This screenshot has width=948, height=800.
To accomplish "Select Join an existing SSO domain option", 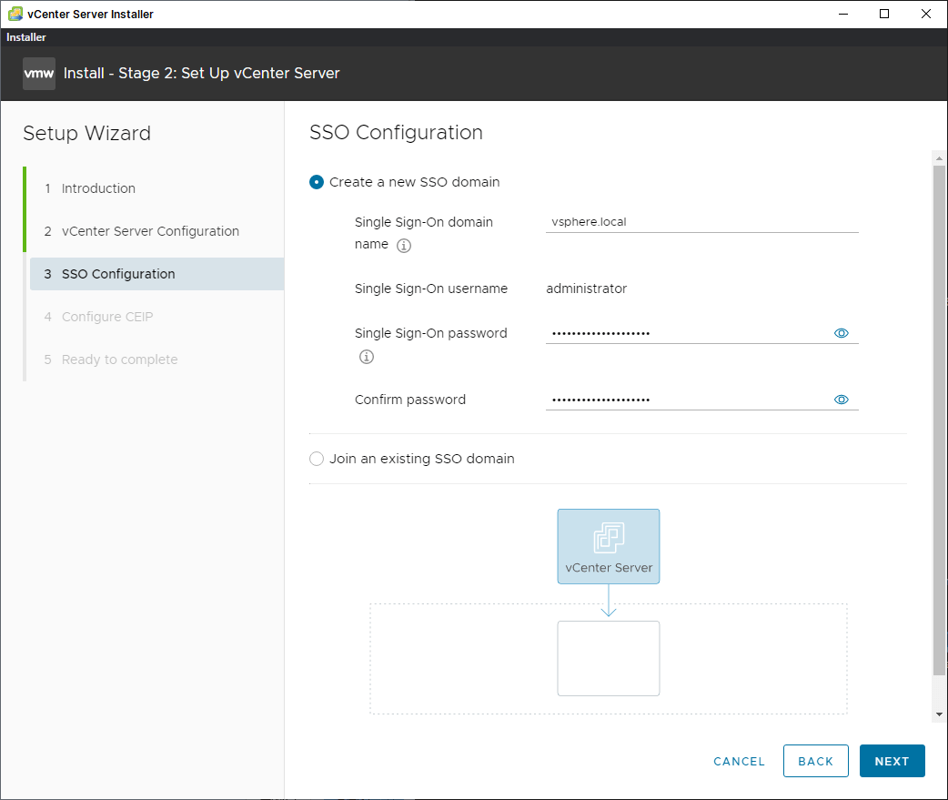I will coord(317,459).
